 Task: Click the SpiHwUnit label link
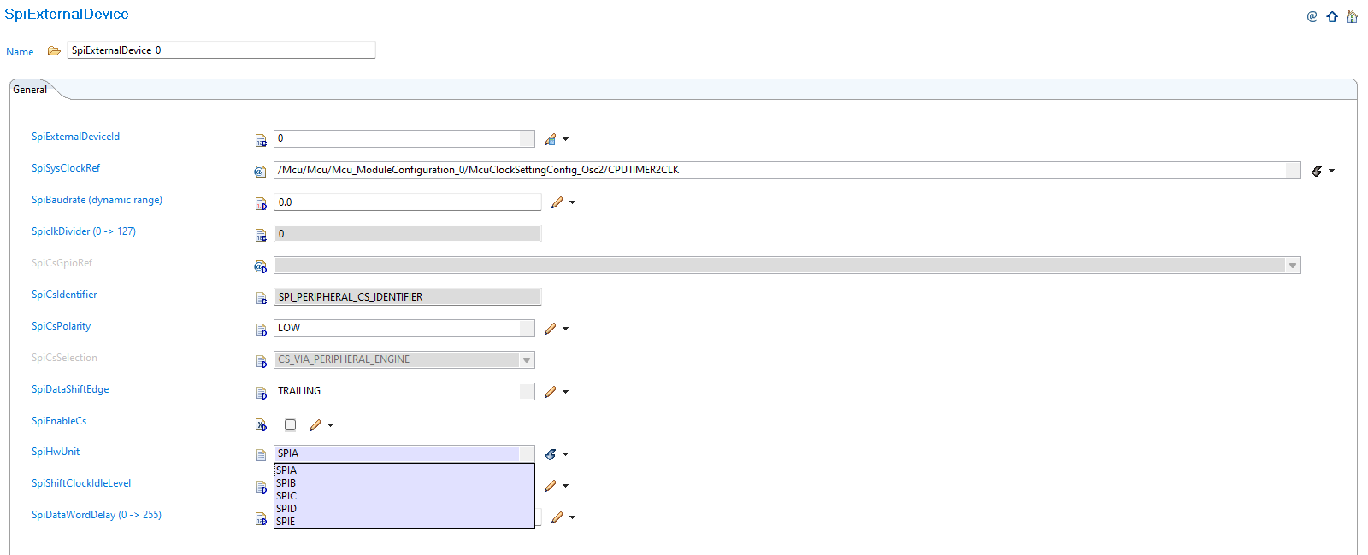pos(56,452)
